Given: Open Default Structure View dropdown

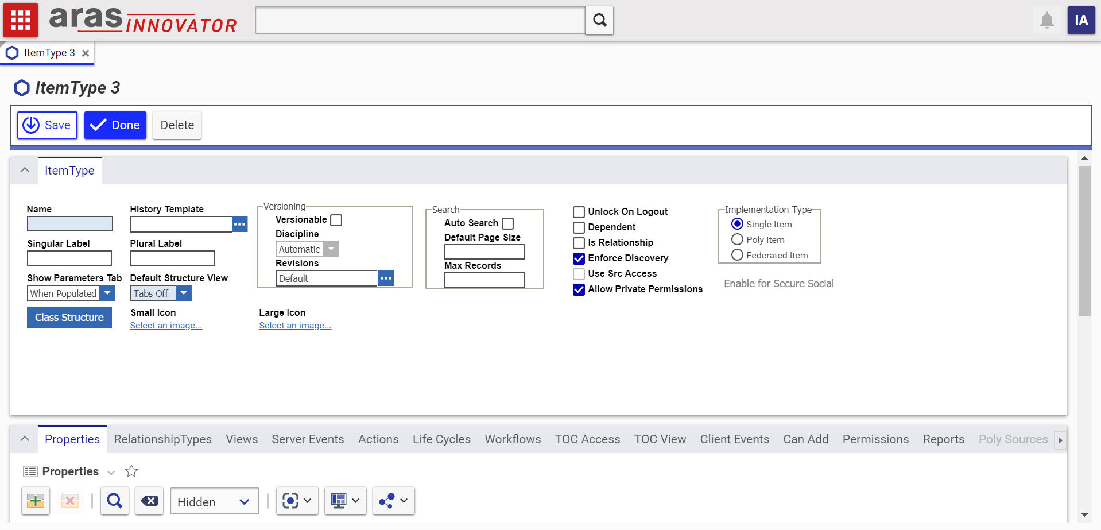Looking at the screenshot, I should coord(184,293).
